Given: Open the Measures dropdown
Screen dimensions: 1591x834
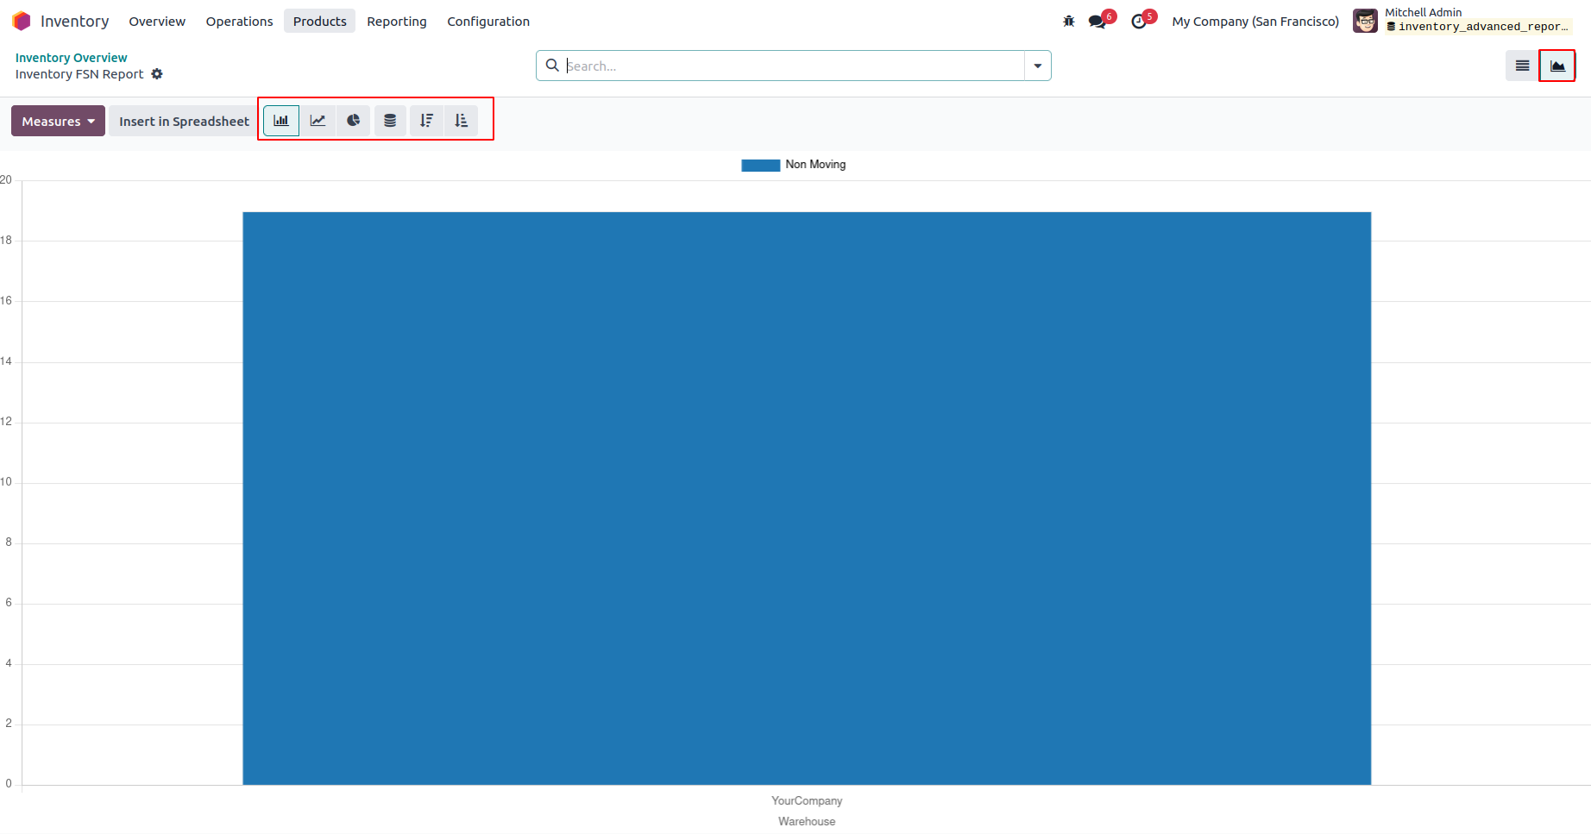Looking at the screenshot, I should [58, 121].
